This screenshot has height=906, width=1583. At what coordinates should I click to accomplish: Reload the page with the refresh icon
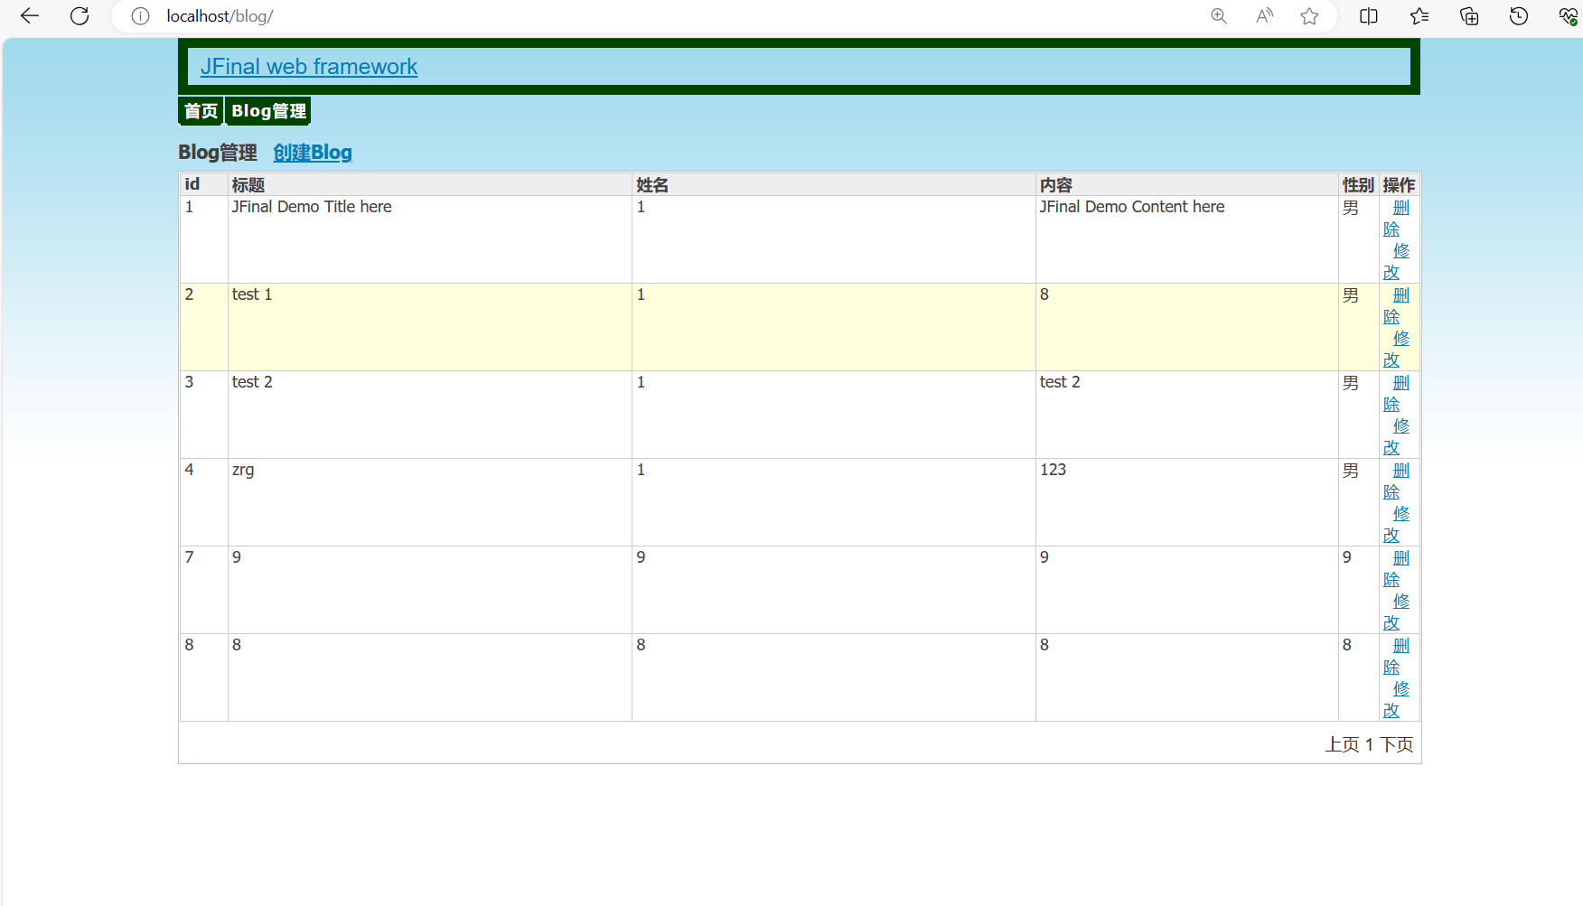[x=80, y=16]
